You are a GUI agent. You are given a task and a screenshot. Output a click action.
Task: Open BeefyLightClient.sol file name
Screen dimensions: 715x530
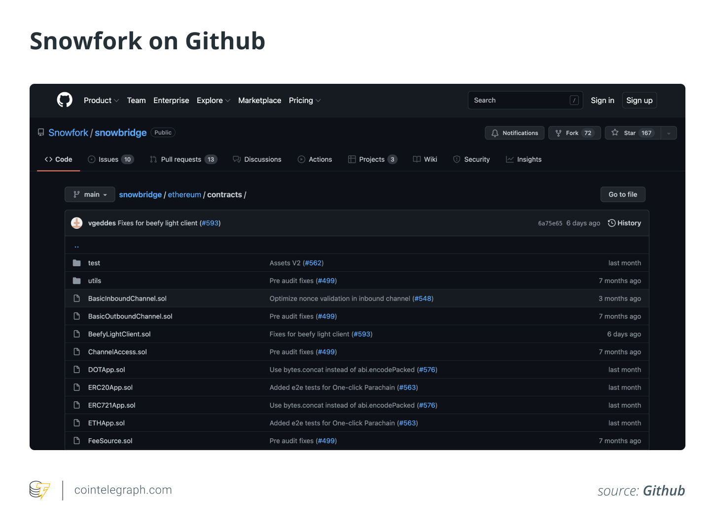(x=119, y=334)
